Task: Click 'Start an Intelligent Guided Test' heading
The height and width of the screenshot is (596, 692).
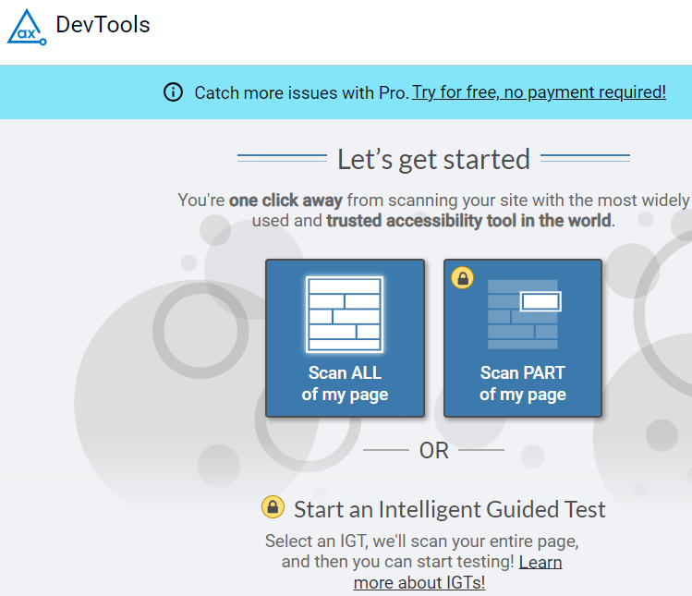Action: (x=450, y=509)
